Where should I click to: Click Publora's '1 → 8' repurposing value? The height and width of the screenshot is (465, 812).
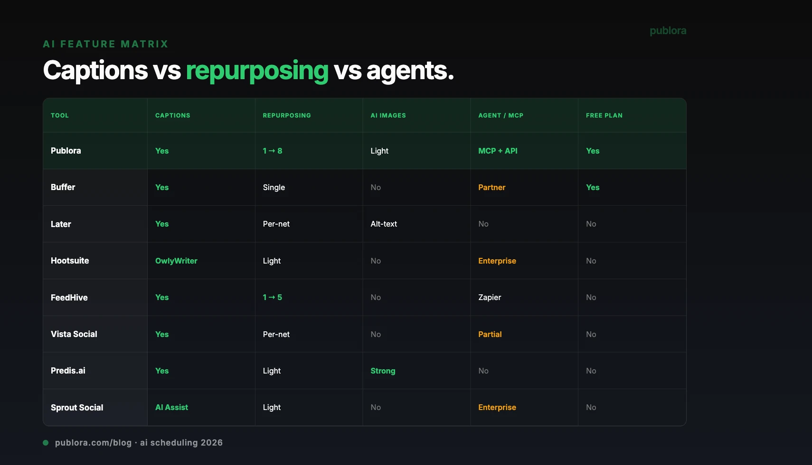click(x=273, y=151)
